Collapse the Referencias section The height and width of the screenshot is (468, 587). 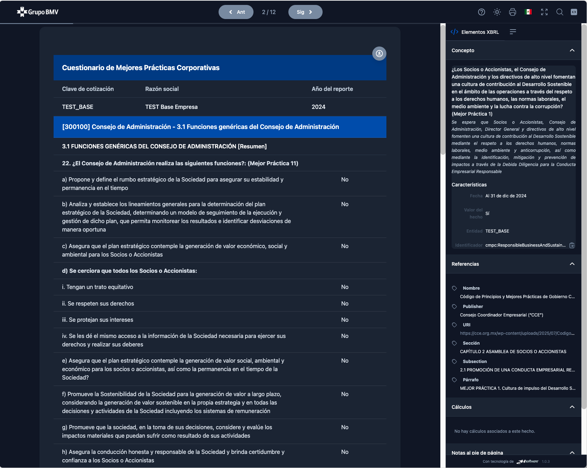click(572, 264)
